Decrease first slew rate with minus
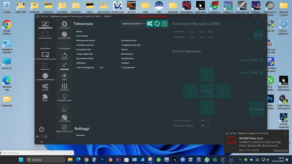This screenshot has width=292, height=164. pos(250,60)
